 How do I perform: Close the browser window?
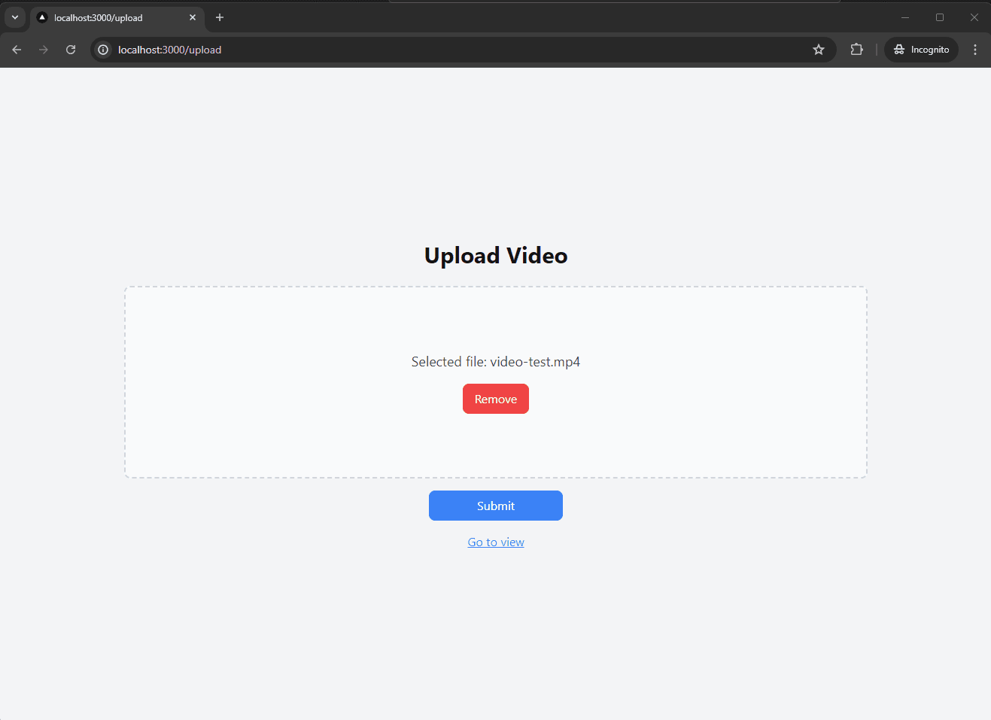click(x=974, y=17)
